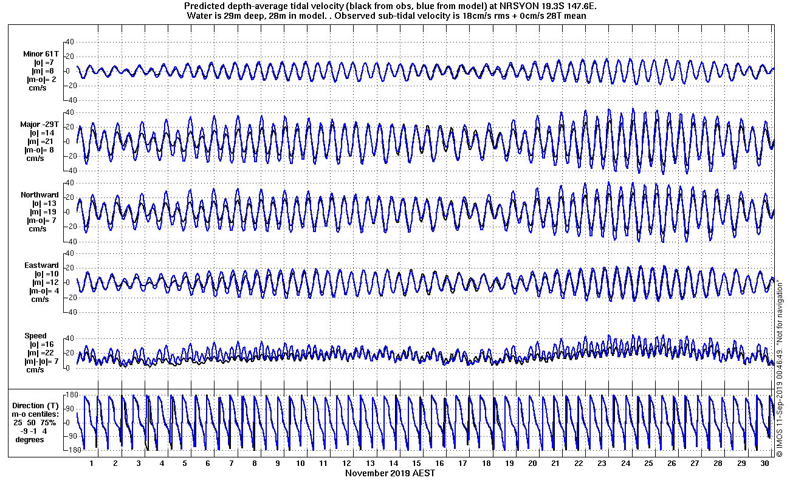Click day '15' on the x-axis

tap(417, 463)
